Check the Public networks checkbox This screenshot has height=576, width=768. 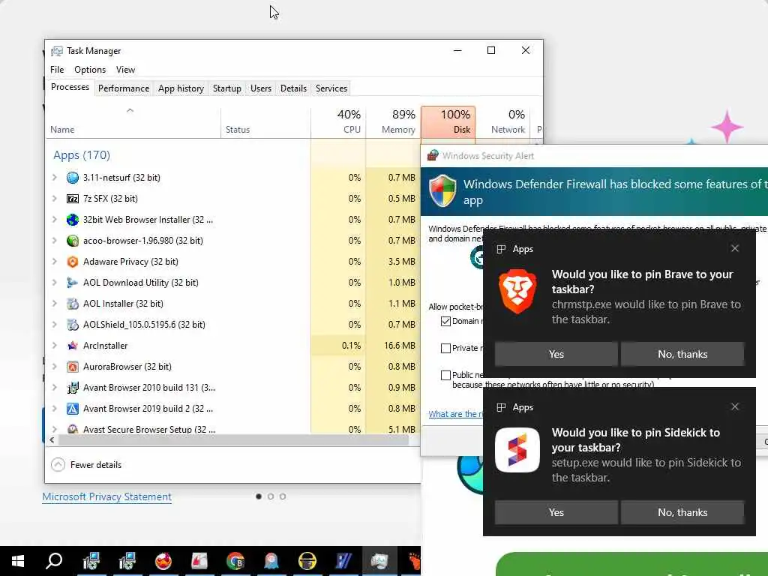[445, 375]
